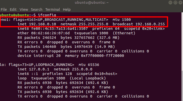Click the broadcast address 192.168.0.255
The height and width of the screenshot is (101, 183).
click(x=150, y=24)
